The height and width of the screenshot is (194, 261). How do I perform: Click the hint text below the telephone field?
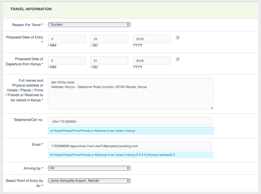pos(92,131)
